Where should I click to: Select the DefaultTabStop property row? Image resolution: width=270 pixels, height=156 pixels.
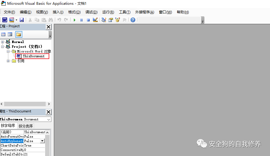point(23,154)
